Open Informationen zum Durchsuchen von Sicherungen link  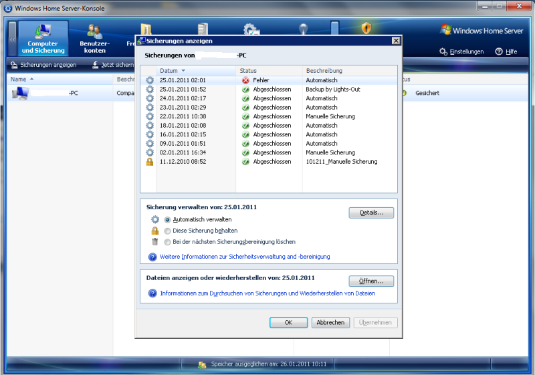tap(267, 293)
